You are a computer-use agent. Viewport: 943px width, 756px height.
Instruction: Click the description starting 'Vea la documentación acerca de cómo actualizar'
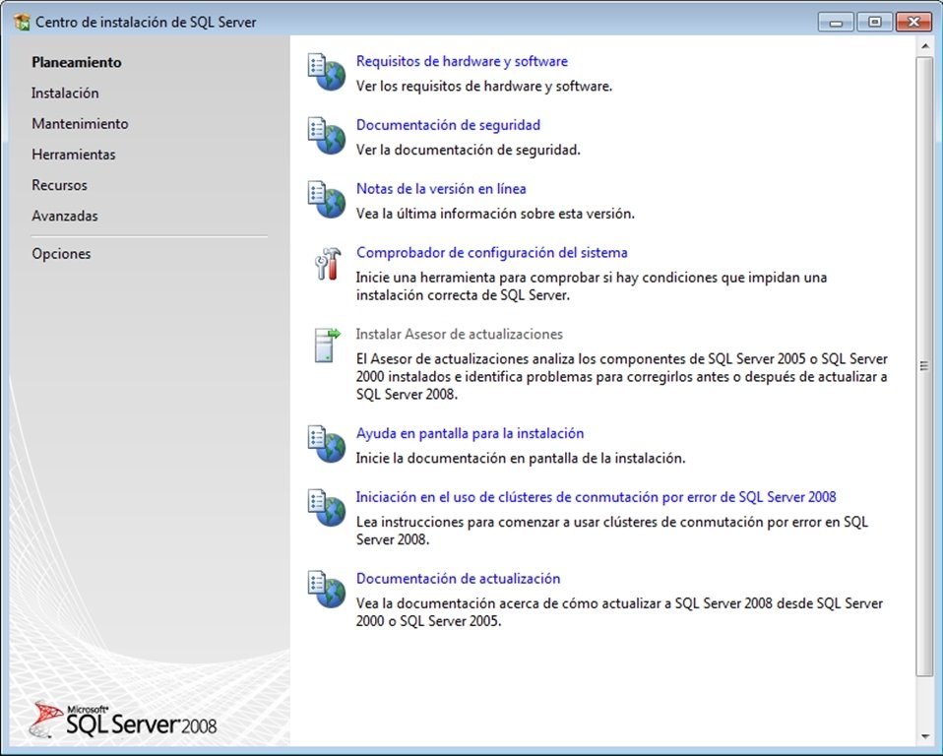619,611
